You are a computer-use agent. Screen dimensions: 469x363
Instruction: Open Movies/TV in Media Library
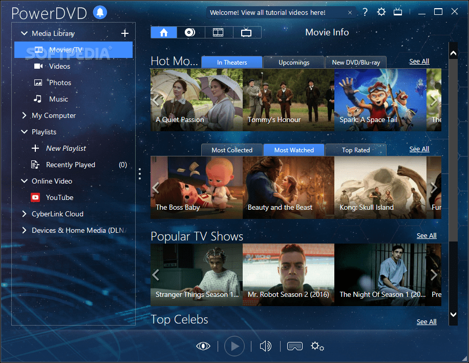pyautogui.click(x=73, y=50)
